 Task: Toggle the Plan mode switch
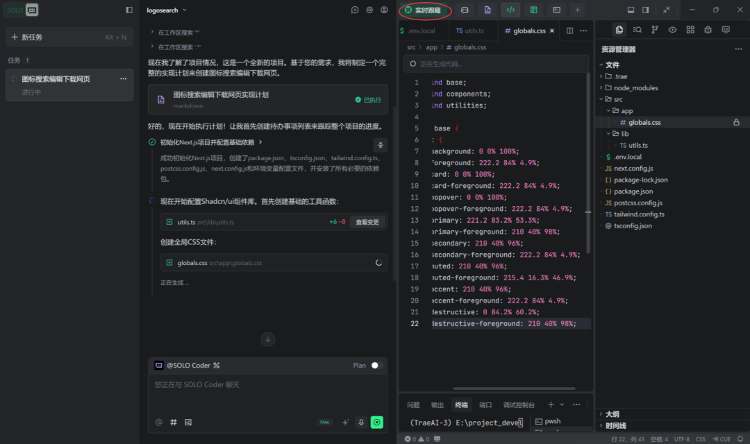tap(376, 365)
